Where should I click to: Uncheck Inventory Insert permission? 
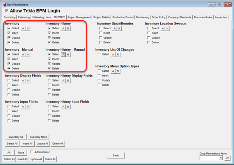(x=9, y=33)
